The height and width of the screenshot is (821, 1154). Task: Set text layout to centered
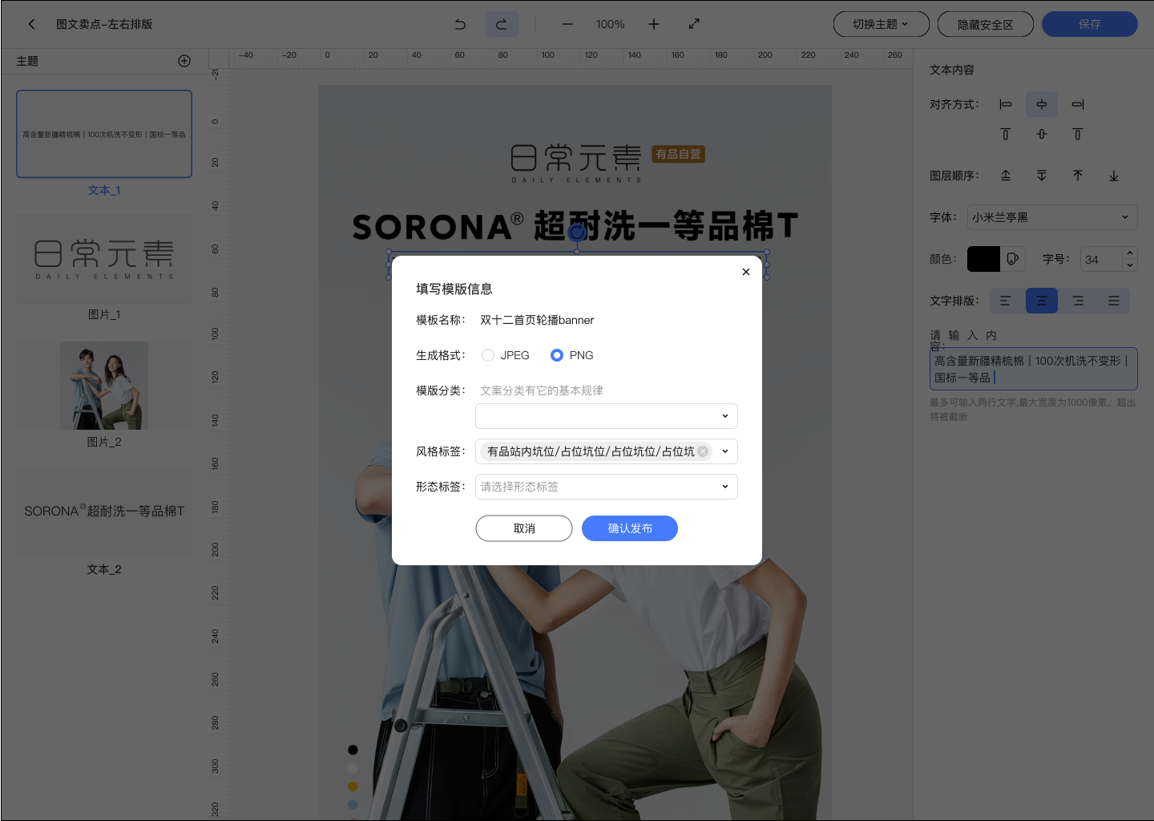(1042, 301)
